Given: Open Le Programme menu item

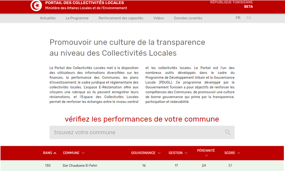Looking at the screenshot, I should (77, 18).
